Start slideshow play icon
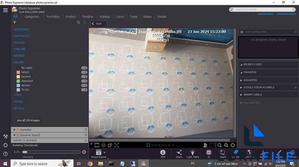This screenshot has width=299, height=167. pyautogui.click(x=110, y=145)
